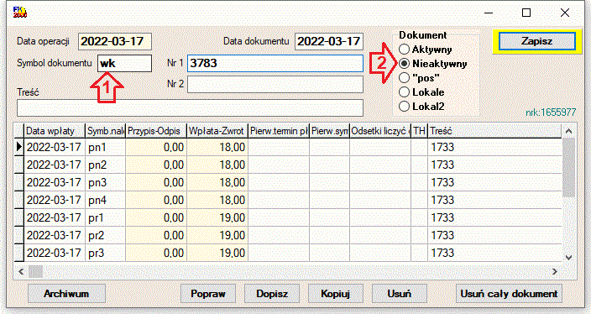591x314 pixels.
Task: Click the vertical scrollbar down arrow
Action: (x=569, y=258)
